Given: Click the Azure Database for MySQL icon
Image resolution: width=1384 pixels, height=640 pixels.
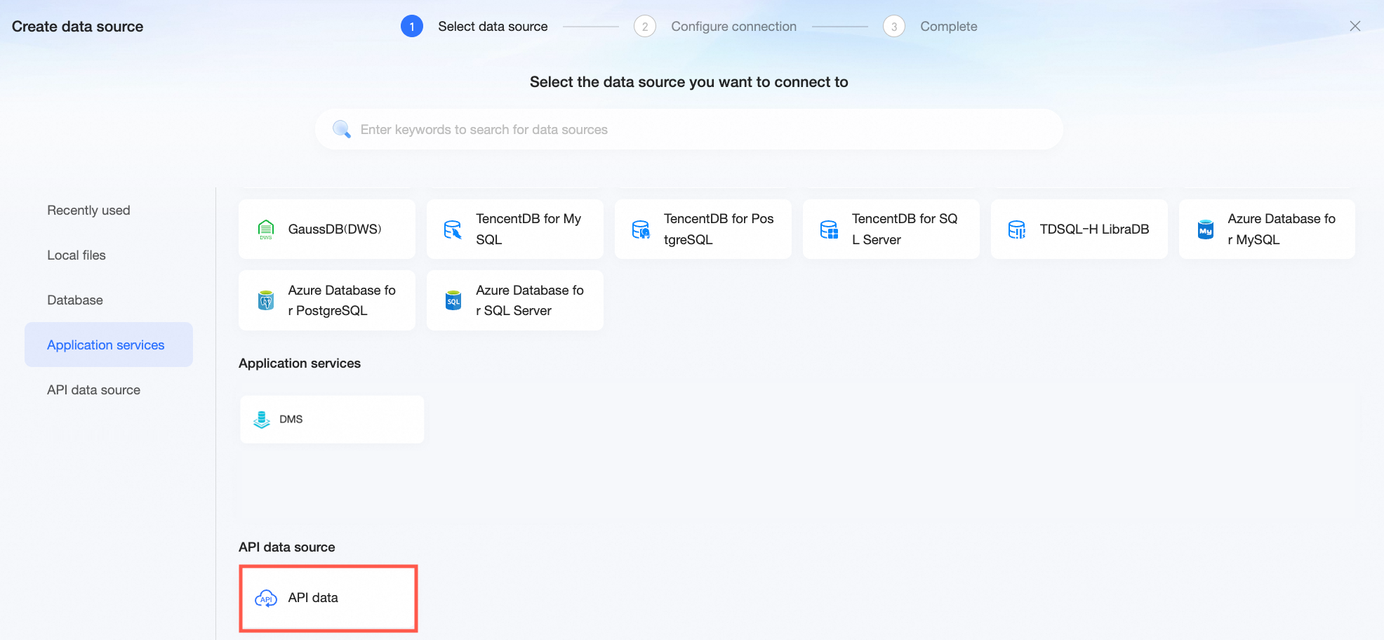Looking at the screenshot, I should point(1206,229).
